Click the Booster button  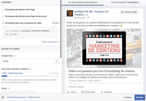[140, 97]
